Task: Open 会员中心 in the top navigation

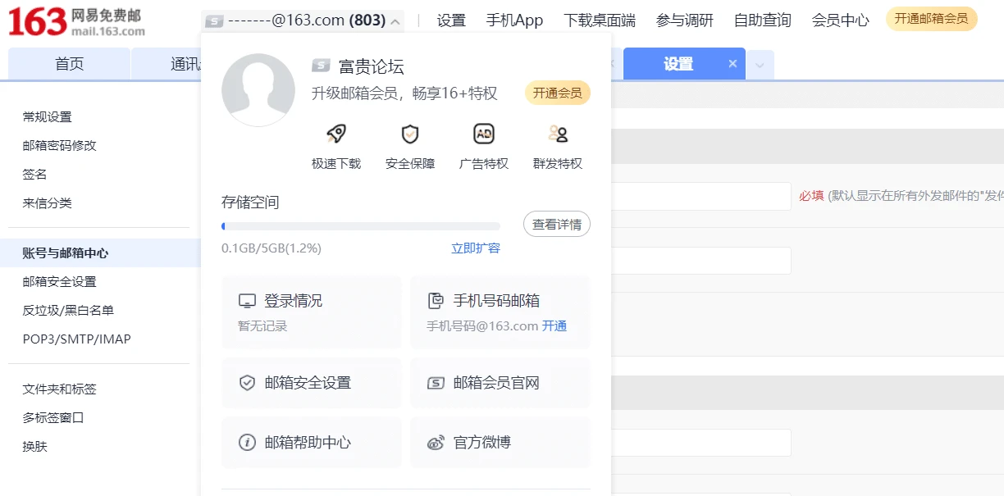Action: tap(841, 20)
